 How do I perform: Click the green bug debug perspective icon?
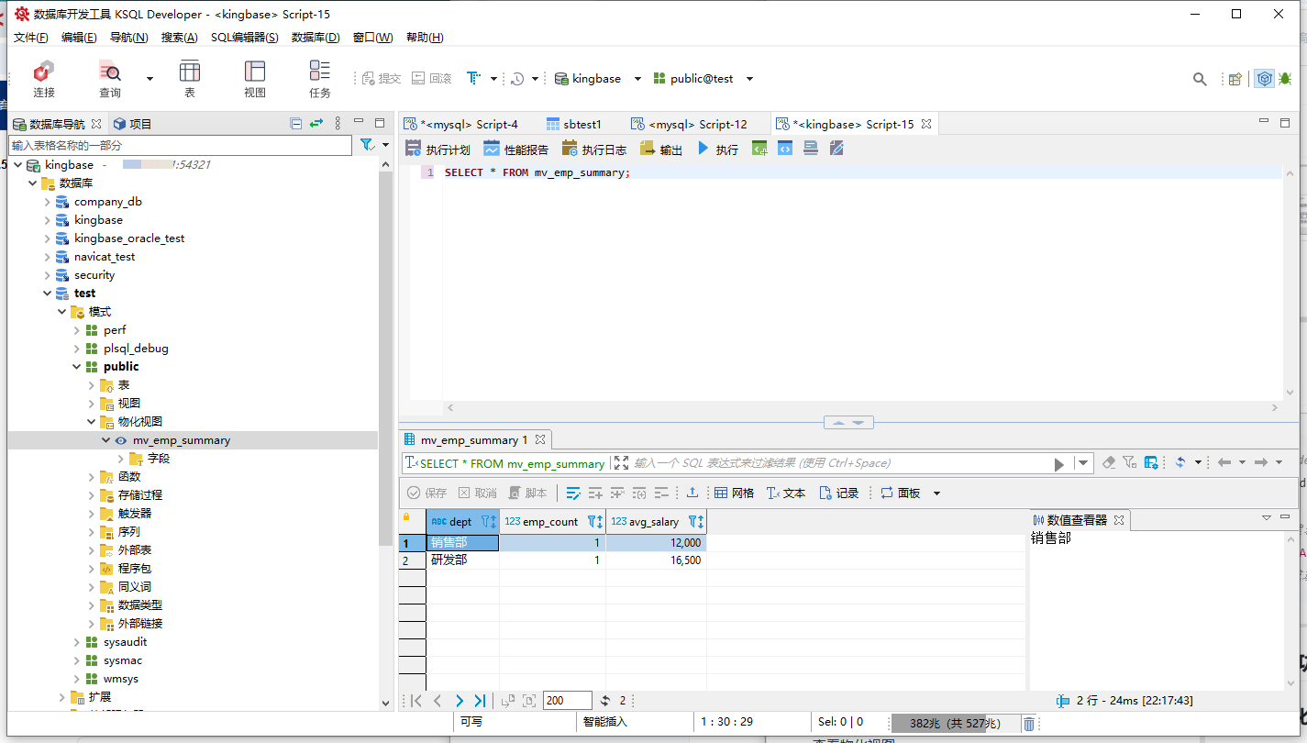1285,79
